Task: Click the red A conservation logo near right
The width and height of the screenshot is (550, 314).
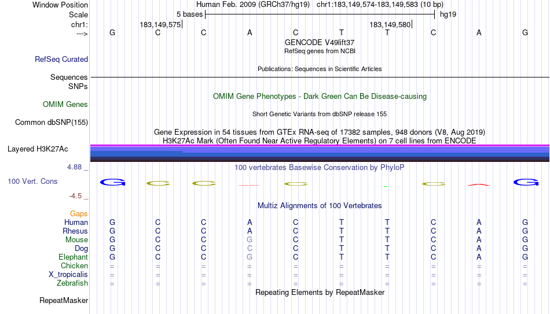Action: pos(479,184)
